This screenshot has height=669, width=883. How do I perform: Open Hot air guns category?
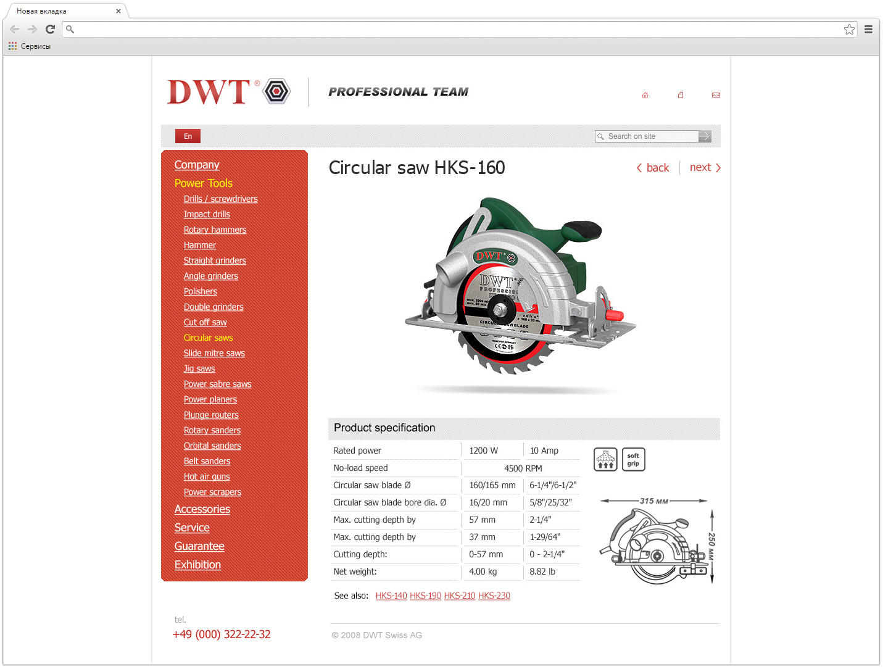[207, 476]
